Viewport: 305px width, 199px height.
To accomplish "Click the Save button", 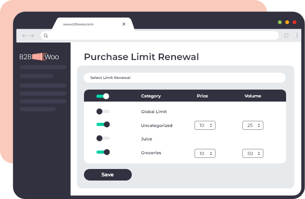I will (108, 175).
